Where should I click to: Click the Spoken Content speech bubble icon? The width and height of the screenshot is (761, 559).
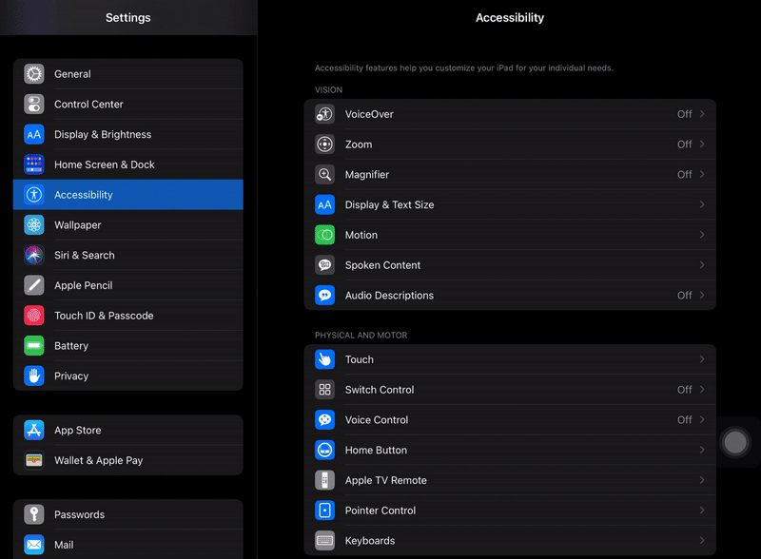324,264
